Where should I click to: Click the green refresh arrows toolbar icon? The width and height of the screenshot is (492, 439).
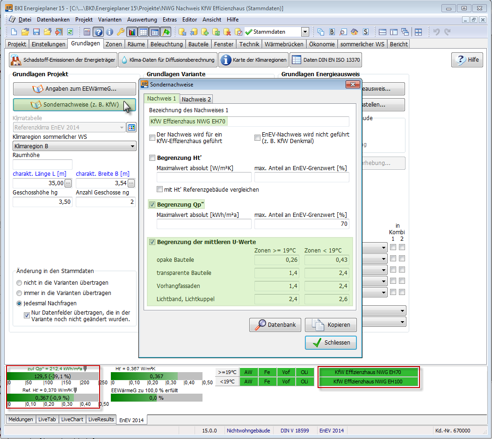[70, 32]
